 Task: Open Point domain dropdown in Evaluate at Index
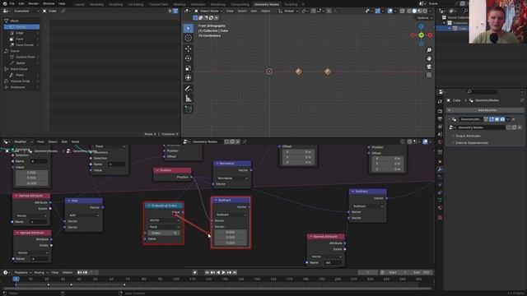coord(164,227)
